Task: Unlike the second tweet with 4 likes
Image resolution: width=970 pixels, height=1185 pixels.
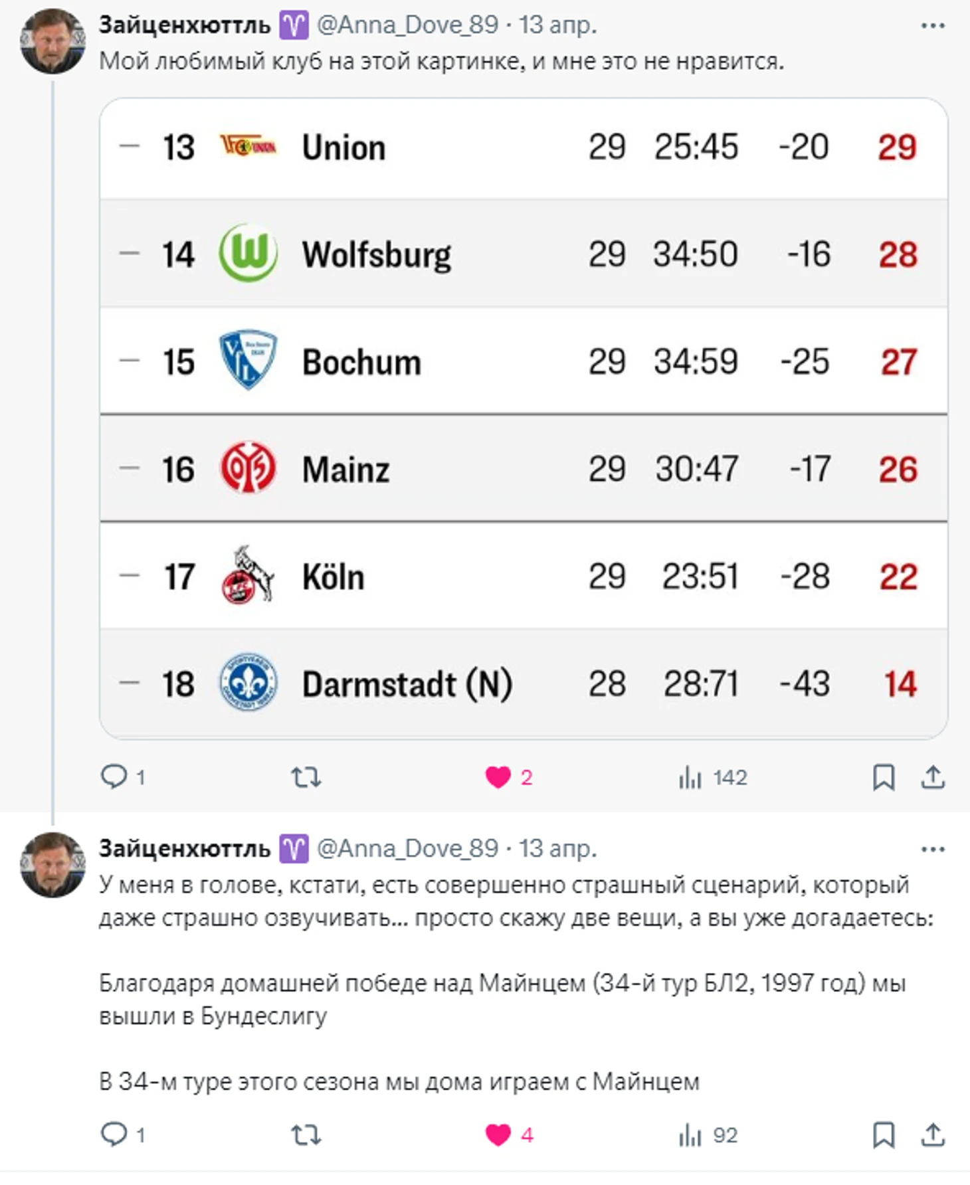Action: pyautogui.click(x=498, y=1135)
